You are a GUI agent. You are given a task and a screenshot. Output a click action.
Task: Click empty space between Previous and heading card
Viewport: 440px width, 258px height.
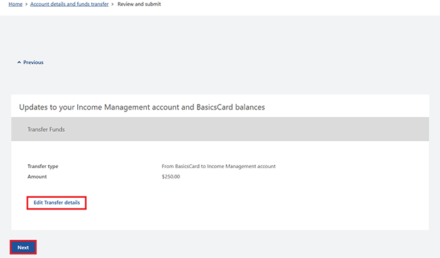(220, 80)
